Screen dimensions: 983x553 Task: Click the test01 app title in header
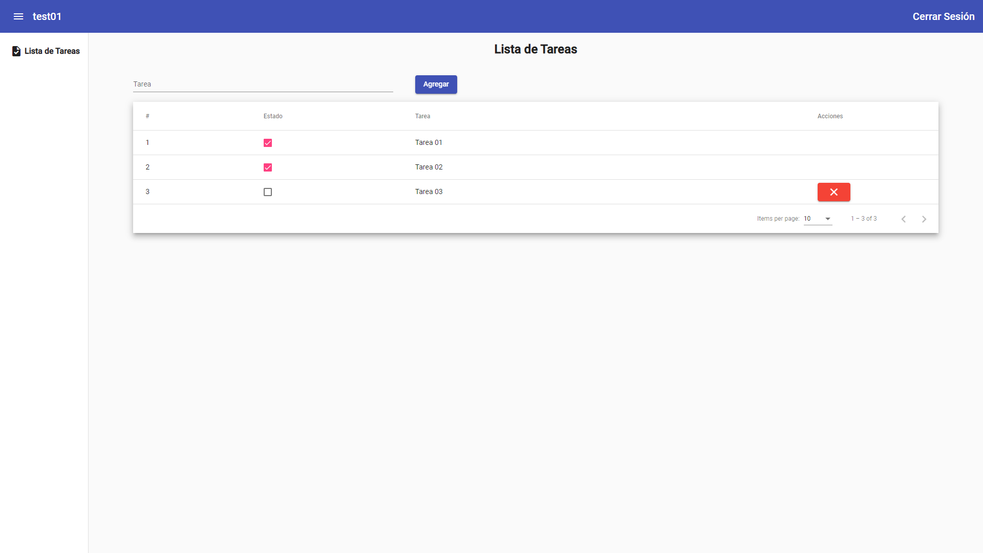47,16
